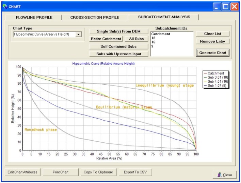Image resolution: width=241 pixels, height=183 pixels.
Task: Click the red Catchment legend swatch
Action: pyautogui.click(x=205, y=73)
